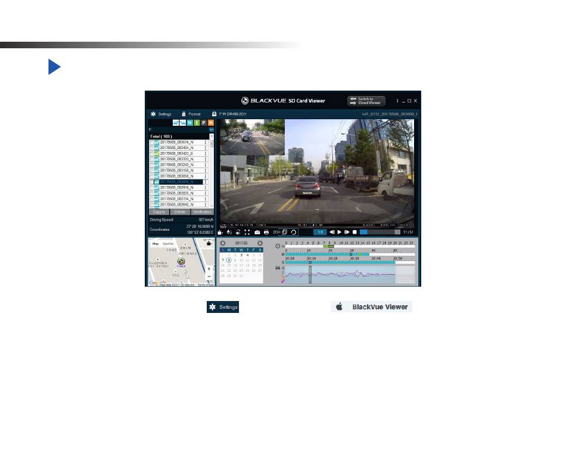Play the video
This screenshot has height=453, width=566.
pyautogui.click(x=340, y=232)
